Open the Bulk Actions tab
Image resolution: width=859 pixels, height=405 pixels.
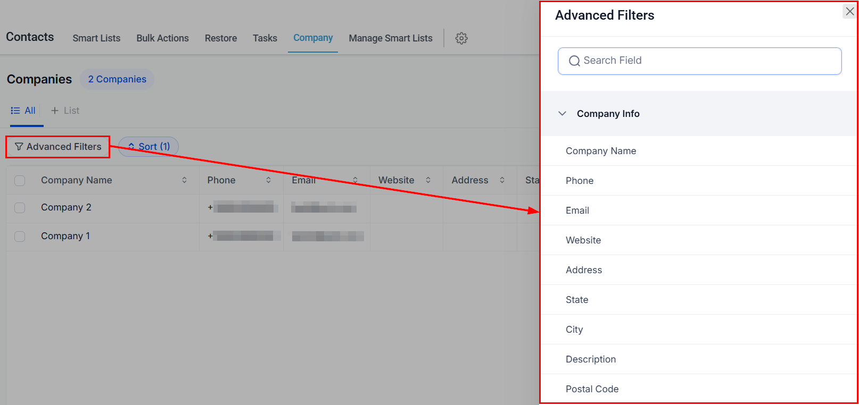click(162, 38)
